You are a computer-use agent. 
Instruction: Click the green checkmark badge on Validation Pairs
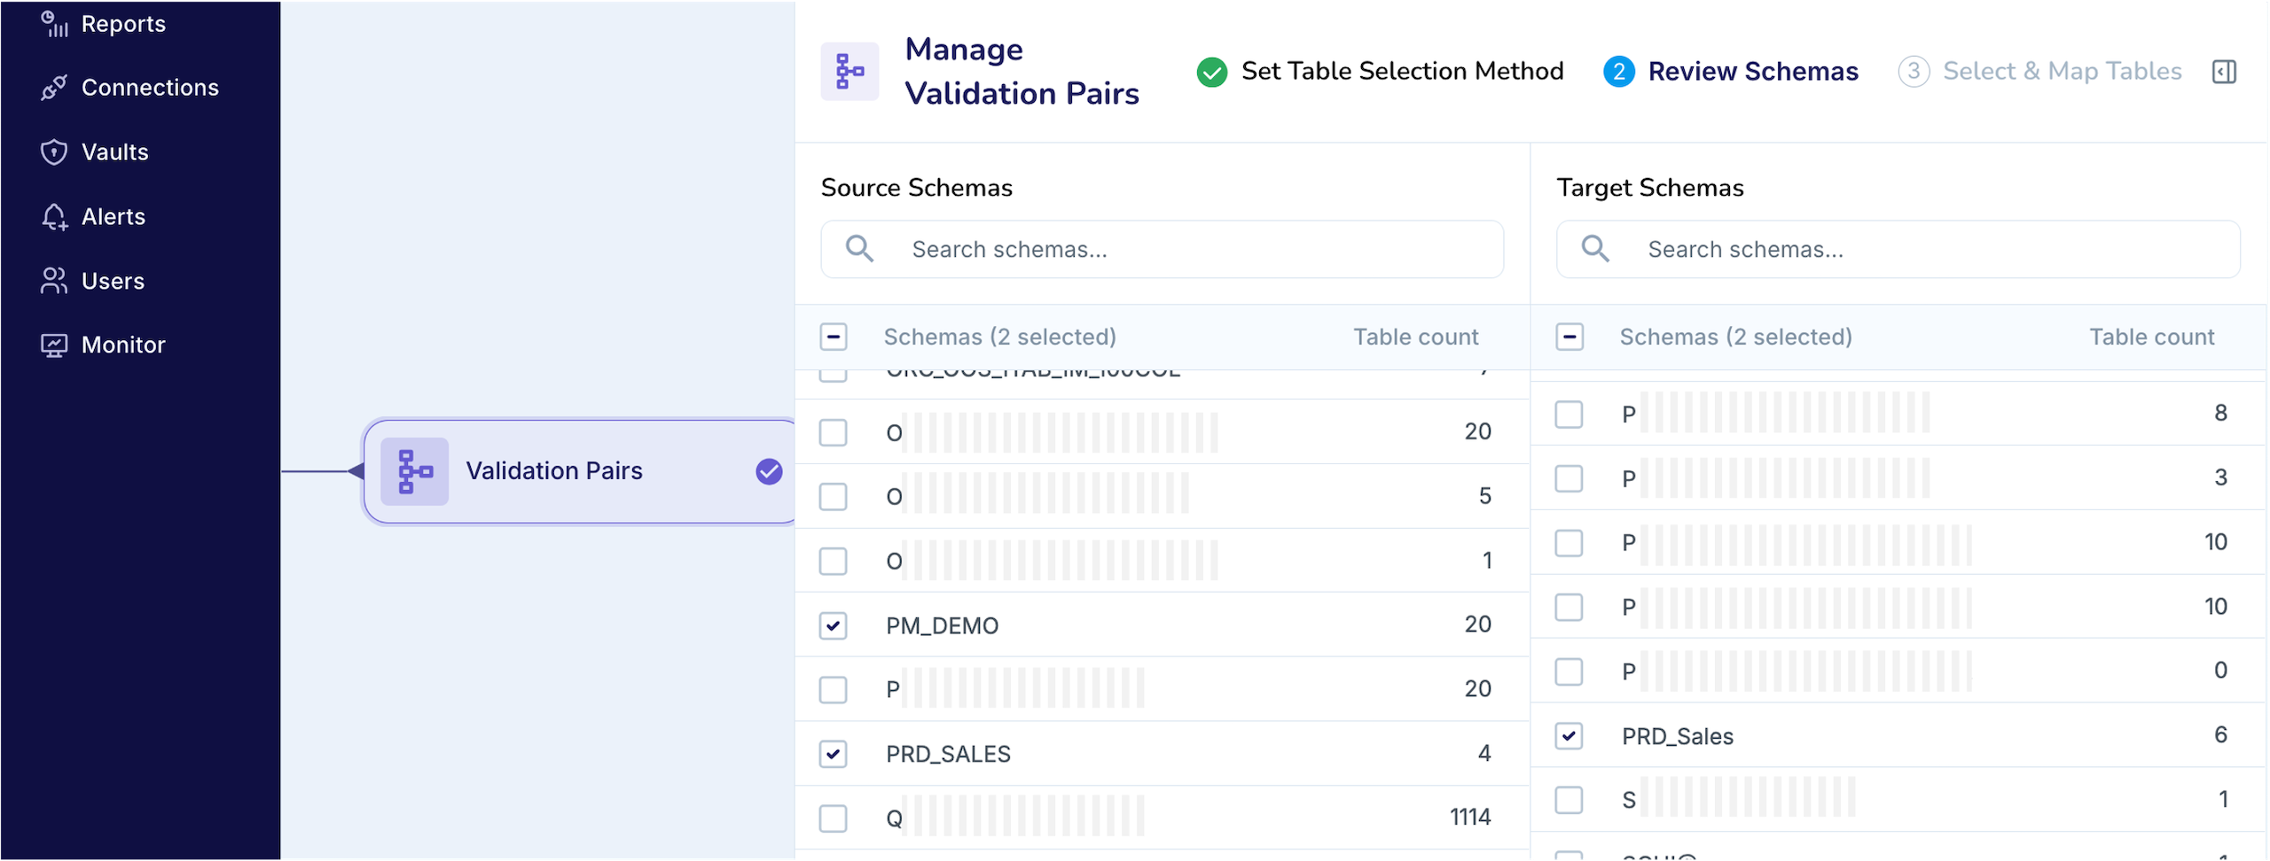coord(768,472)
